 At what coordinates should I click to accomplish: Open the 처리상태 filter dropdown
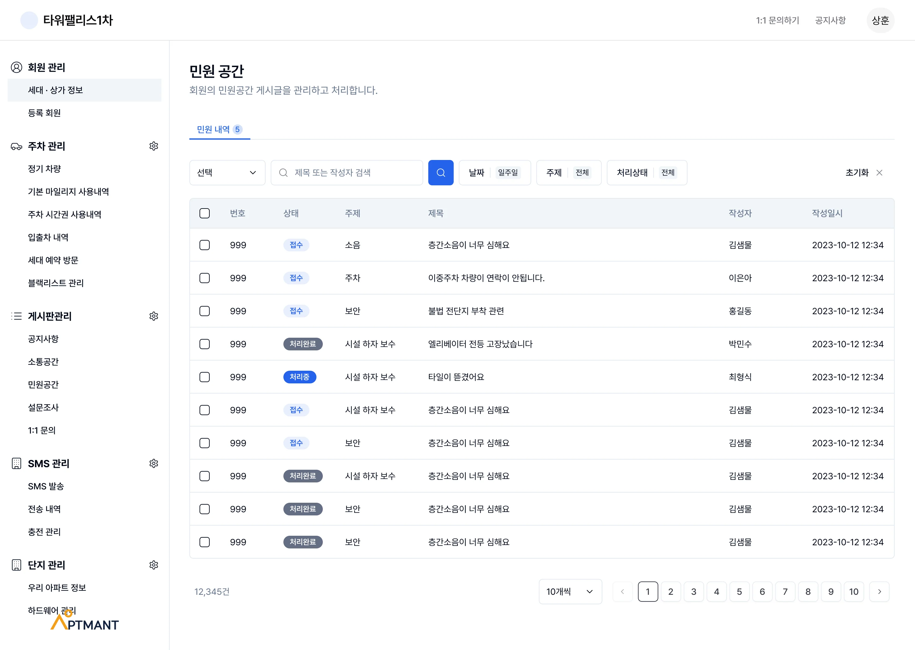tap(646, 173)
